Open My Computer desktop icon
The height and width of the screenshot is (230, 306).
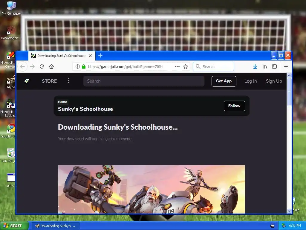coord(11,8)
